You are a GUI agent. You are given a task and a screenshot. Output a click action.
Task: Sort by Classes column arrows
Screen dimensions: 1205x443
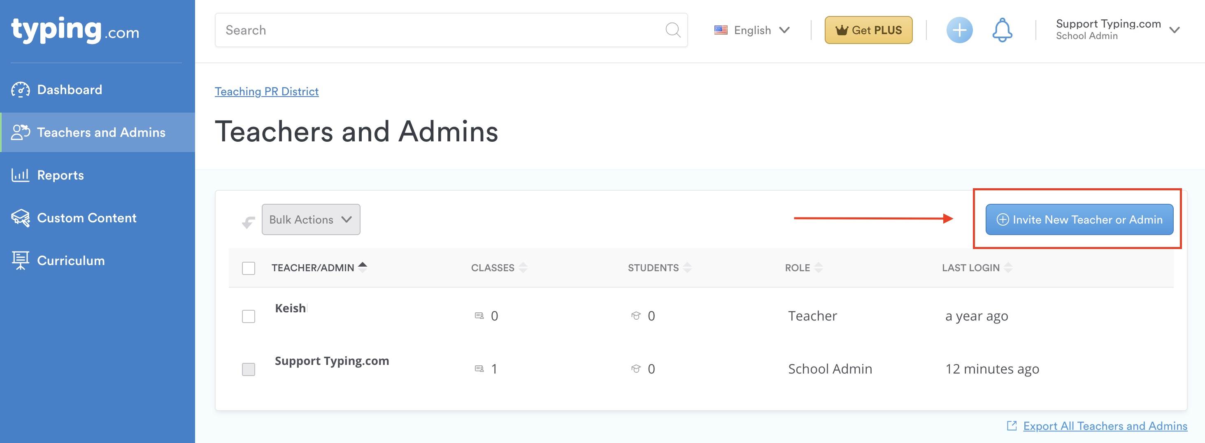click(x=523, y=268)
